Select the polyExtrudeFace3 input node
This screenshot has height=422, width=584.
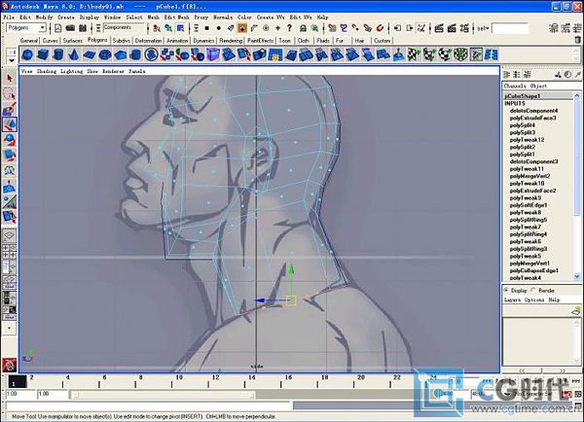(x=532, y=118)
